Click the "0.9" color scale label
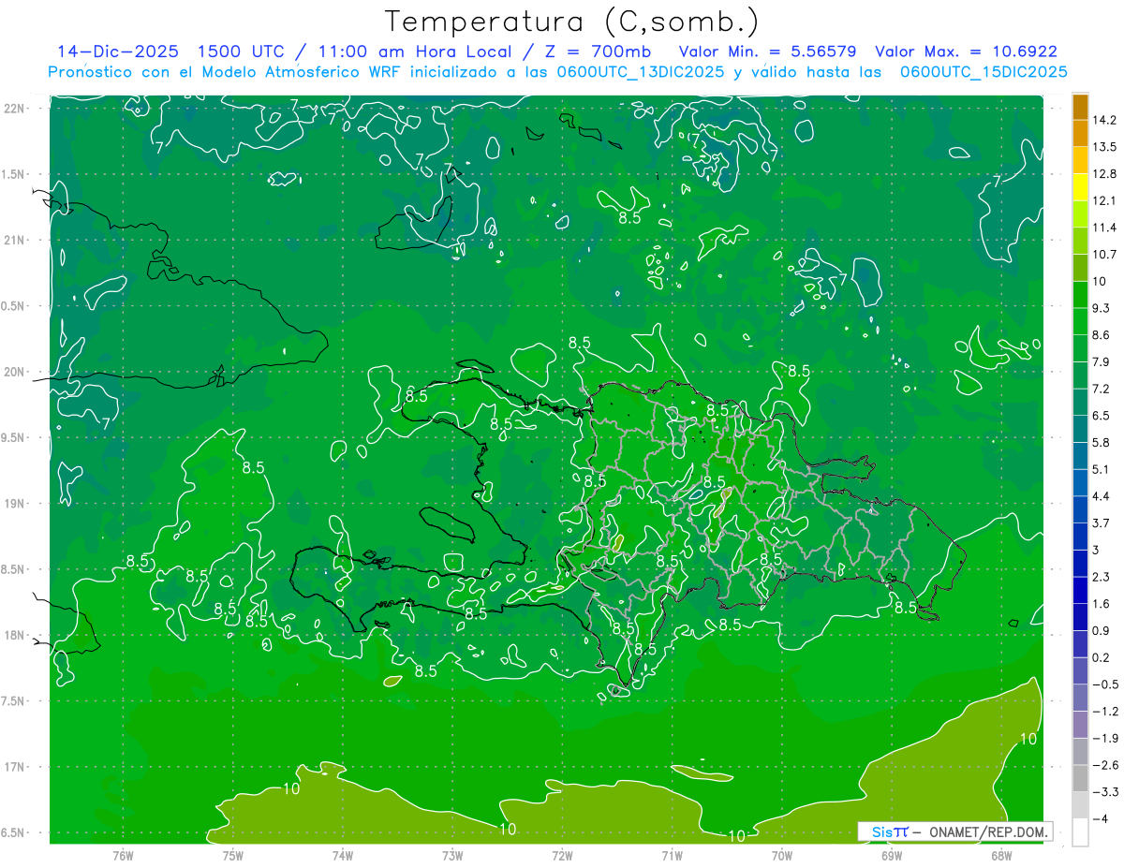 [x=1102, y=631]
